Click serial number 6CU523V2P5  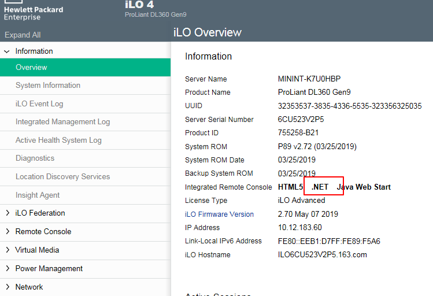[301, 119]
